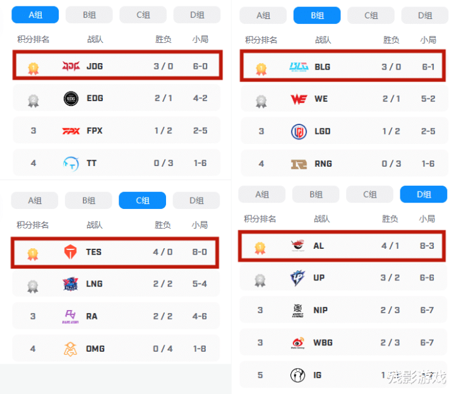Viewport: 454px width, 394px height.
Task: Click the TES team logo
Action: [70, 252]
